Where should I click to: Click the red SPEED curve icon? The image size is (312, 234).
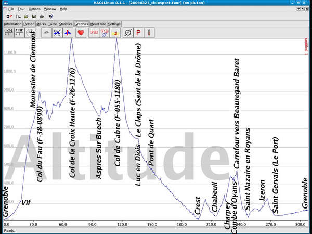click(94, 32)
